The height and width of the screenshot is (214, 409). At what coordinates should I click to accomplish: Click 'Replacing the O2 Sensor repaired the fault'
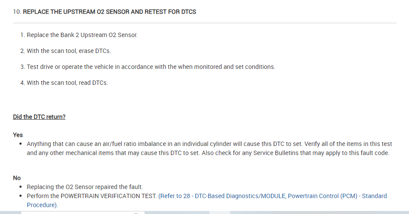click(85, 187)
